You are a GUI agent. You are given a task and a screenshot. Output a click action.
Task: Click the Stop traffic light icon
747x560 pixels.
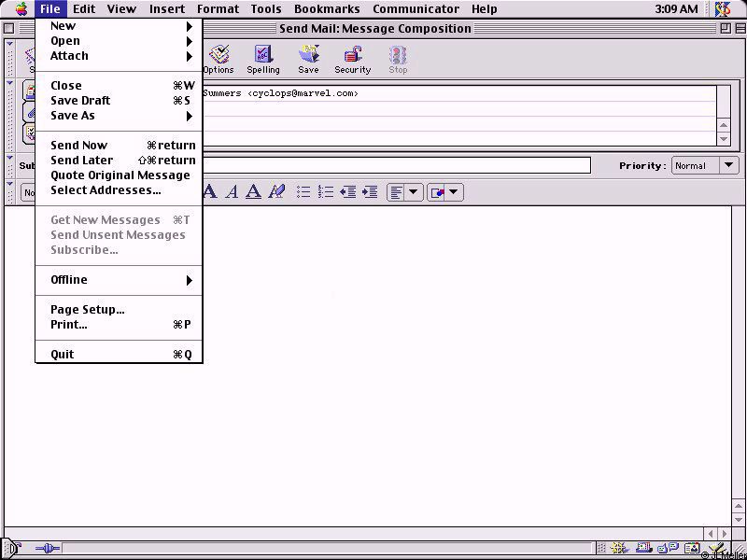click(x=398, y=60)
